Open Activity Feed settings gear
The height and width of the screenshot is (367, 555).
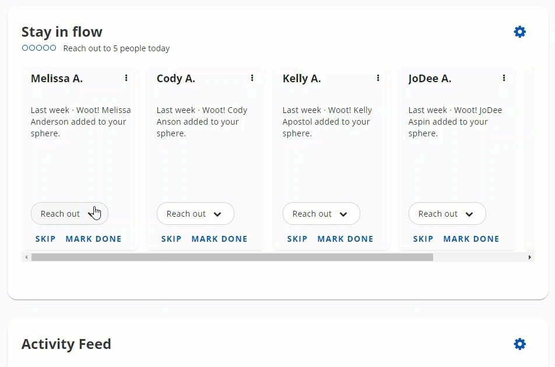point(519,344)
